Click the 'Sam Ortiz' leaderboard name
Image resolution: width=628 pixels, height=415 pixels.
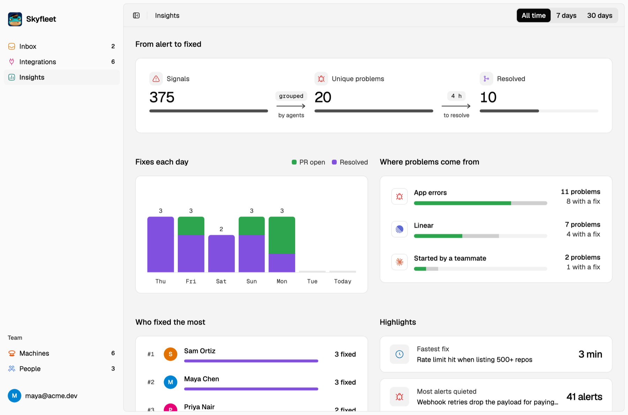point(200,351)
